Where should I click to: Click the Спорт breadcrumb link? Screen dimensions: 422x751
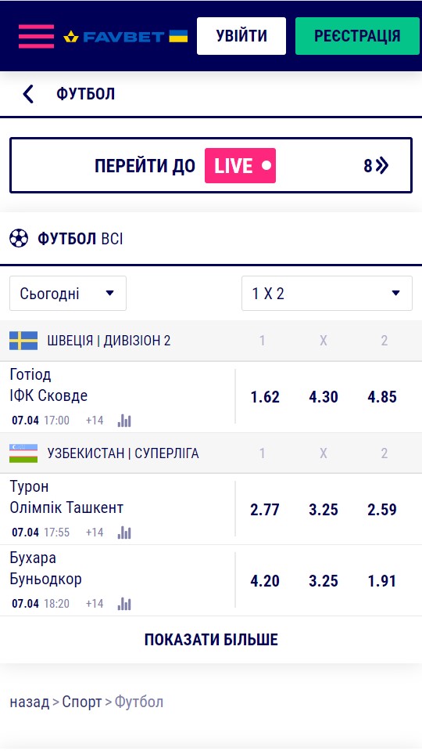(x=82, y=702)
